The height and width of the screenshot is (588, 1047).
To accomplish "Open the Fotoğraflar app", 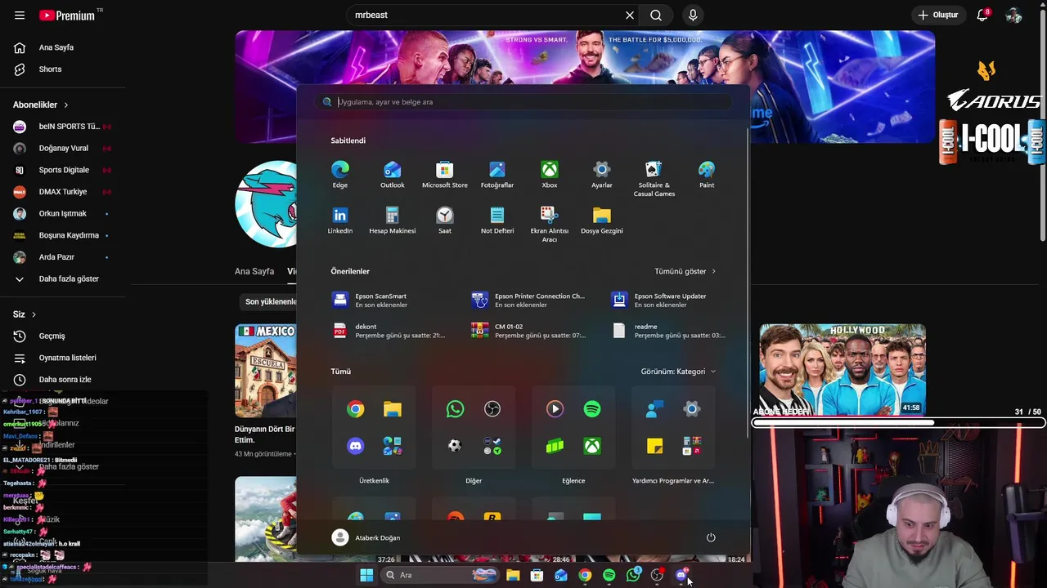I will [497, 175].
